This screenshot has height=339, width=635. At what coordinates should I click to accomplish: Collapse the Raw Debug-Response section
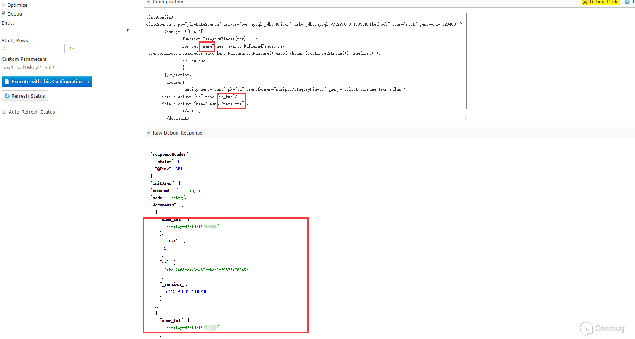click(149, 133)
